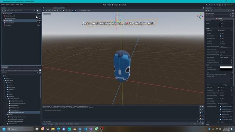
Task: Switch workspace to 3D view
Action: click(109, 5)
